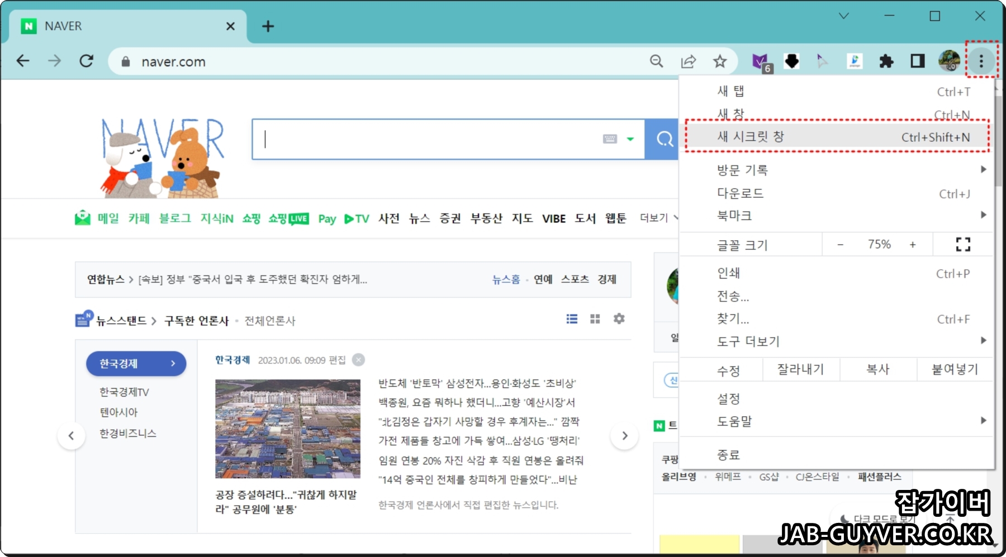Switch newsstand to grid view icon
This screenshot has height=557, width=1006.
point(595,319)
